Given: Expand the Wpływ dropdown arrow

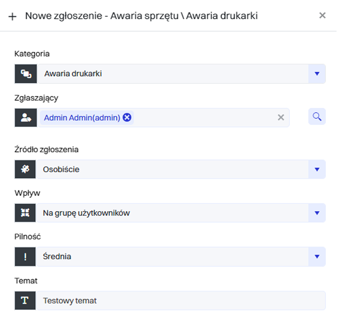Looking at the screenshot, I should [317, 213].
